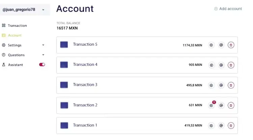Delete Transaction 5 with trash icon
Viewport: 253px width, 140px height.
231,45
